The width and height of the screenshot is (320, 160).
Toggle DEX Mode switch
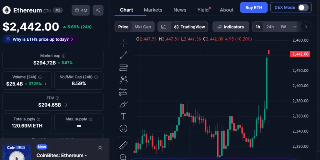(x=303, y=7)
